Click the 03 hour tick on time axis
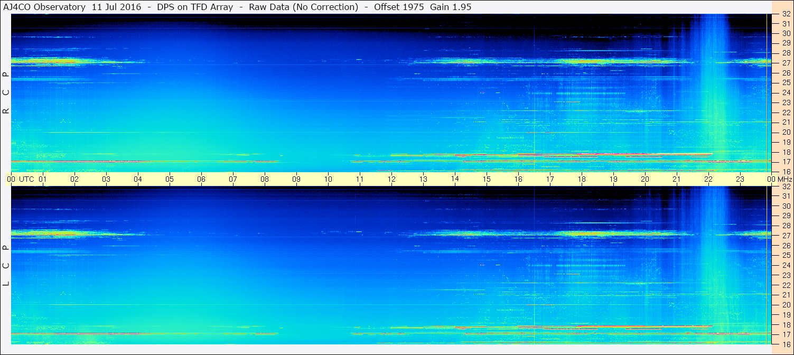This screenshot has width=794, height=355. point(106,179)
